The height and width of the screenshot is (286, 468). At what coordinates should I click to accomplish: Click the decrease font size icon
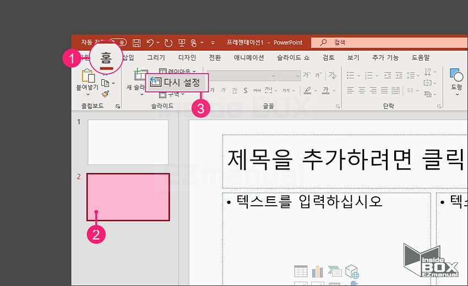pos(318,75)
